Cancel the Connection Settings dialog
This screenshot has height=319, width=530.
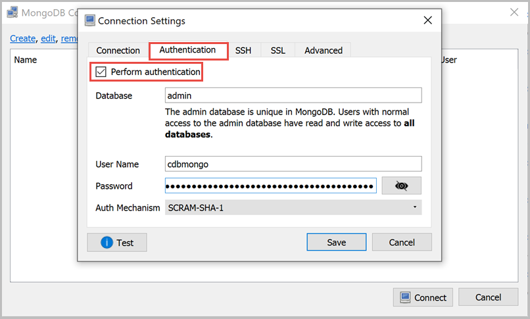[x=402, y=243]
